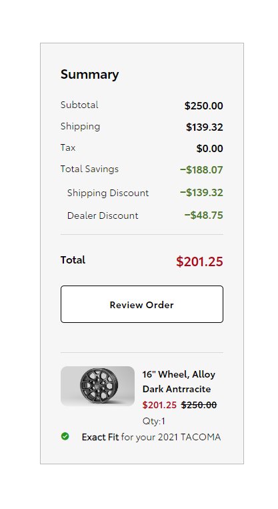Click the struck-through $250.00 original price
Image resolution: width=278 pixels, height=509 pixels.
[199, 405]
